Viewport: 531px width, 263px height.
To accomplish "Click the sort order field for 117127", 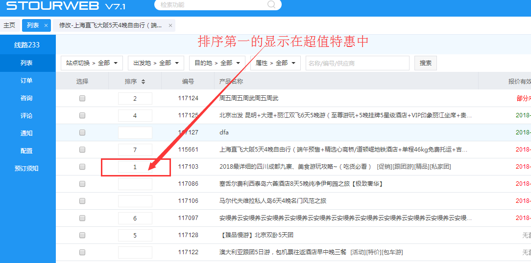I will [x=135, y=132].
